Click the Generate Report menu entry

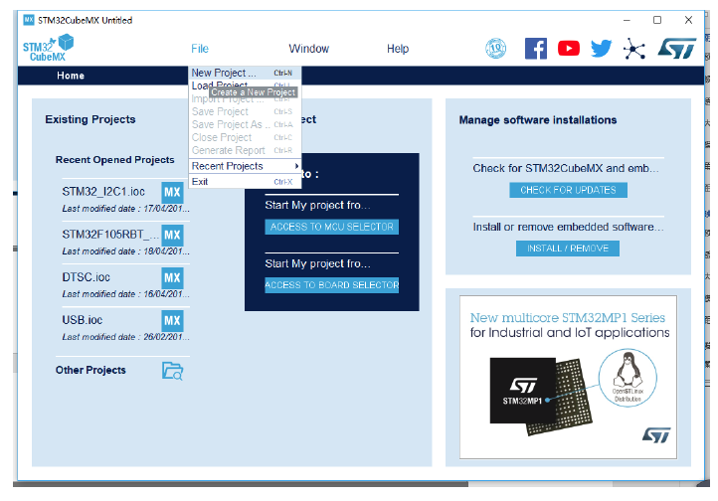(245, 150)
